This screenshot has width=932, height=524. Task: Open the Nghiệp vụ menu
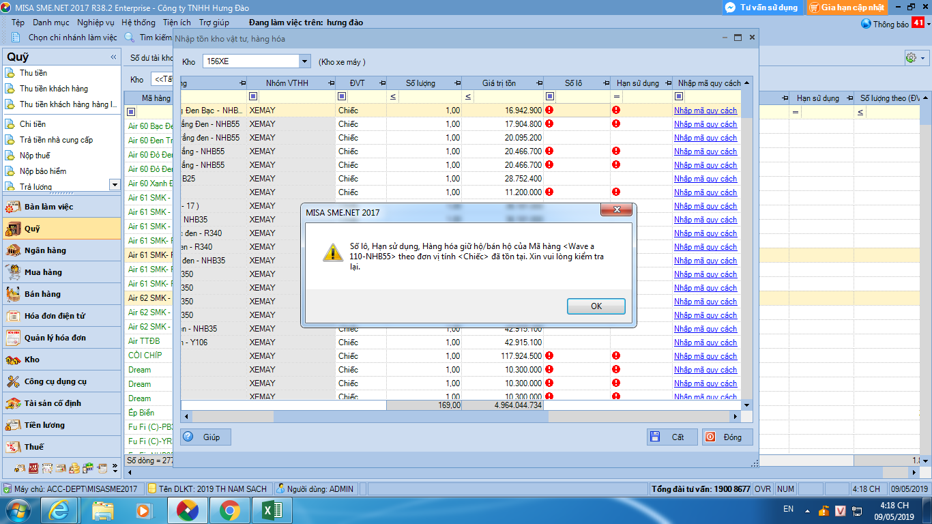click(x=96, y=23)
